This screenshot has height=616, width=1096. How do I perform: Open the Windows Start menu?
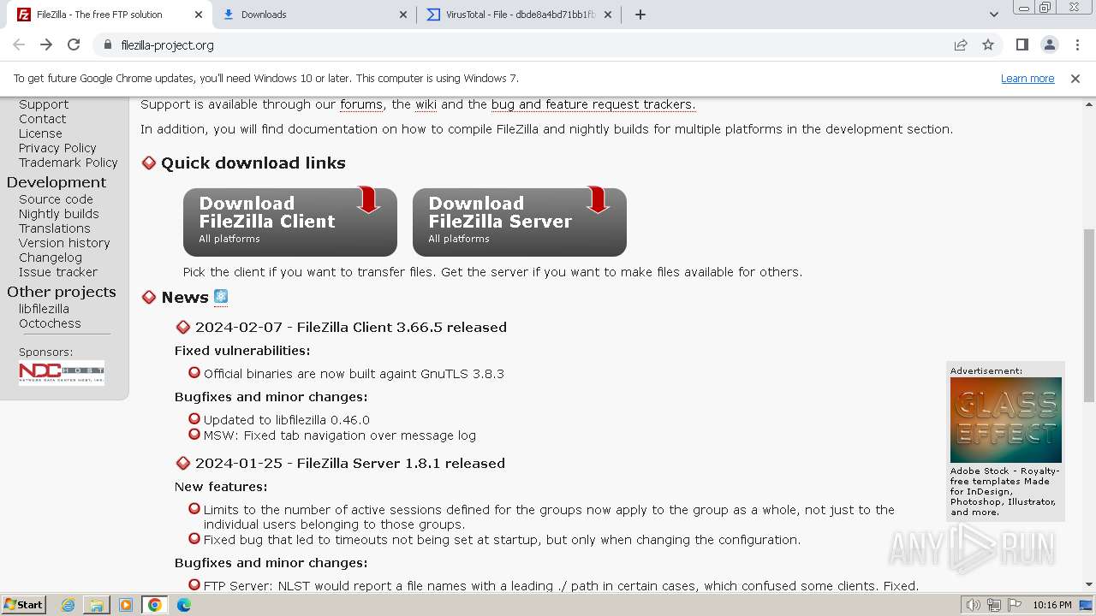tap(23, 605)
